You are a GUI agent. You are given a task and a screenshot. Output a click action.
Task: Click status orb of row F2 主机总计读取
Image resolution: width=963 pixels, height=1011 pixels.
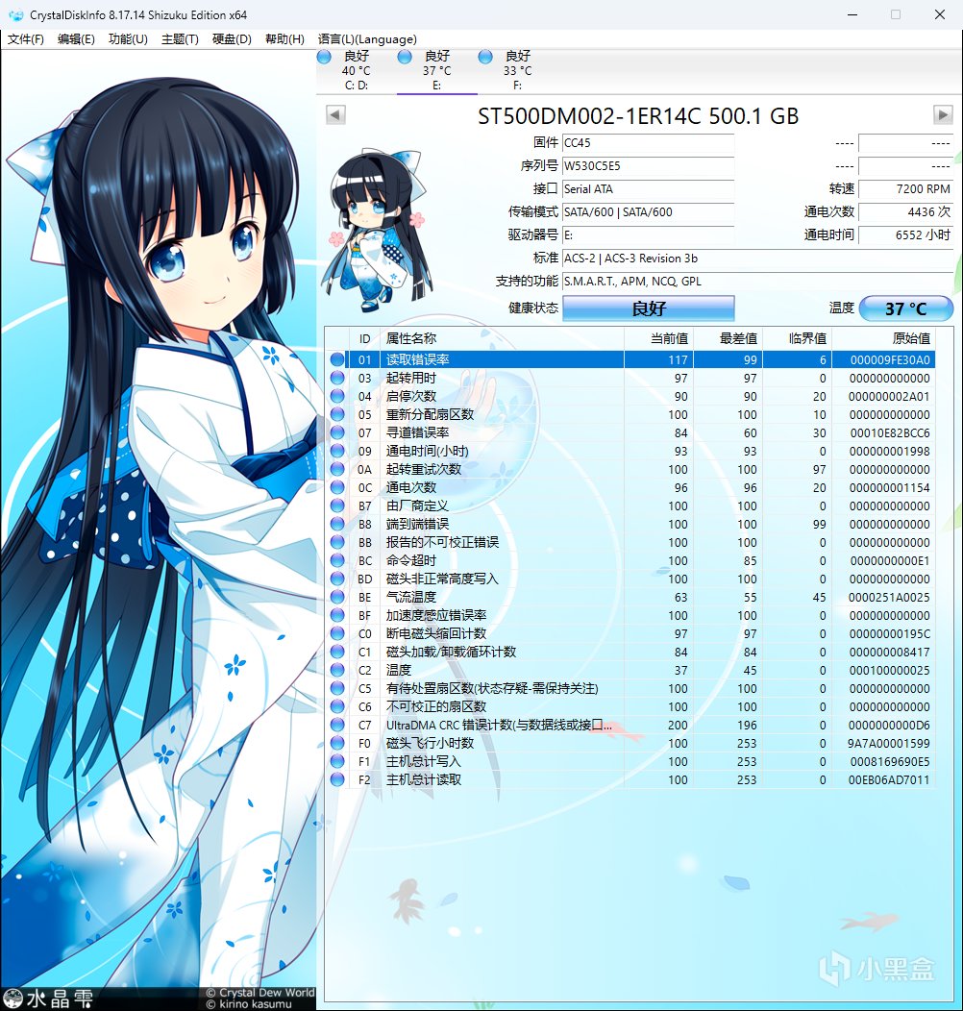coord(337,779)
